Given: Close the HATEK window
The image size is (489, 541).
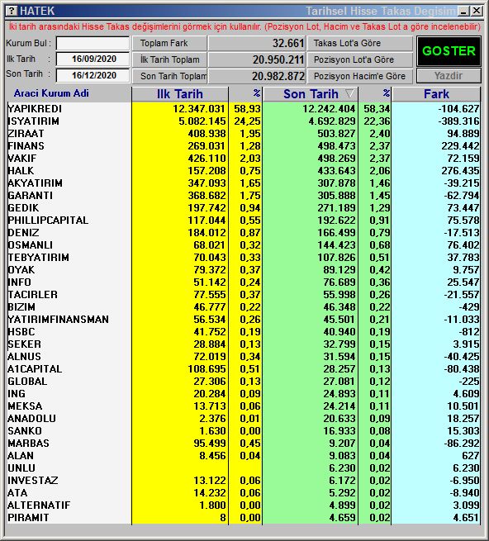Looking at the screenshot, I should (477, 11).
